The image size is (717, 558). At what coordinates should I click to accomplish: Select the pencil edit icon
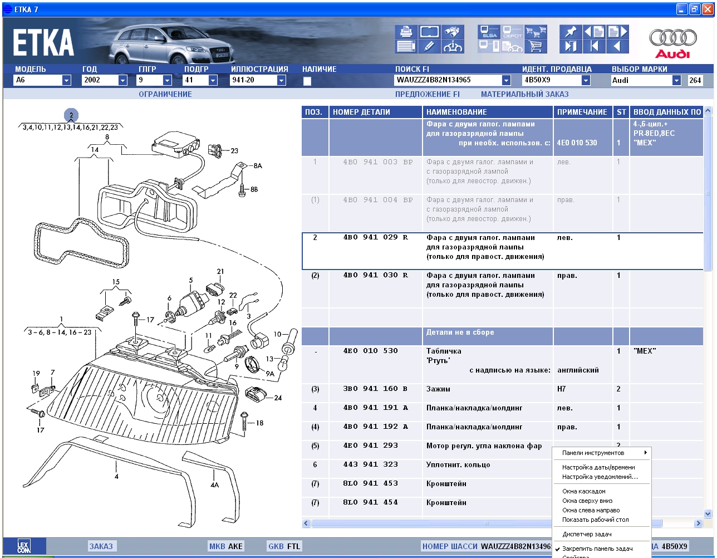point(429,46)
